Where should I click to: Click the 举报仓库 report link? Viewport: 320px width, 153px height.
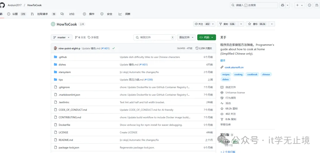225,125
